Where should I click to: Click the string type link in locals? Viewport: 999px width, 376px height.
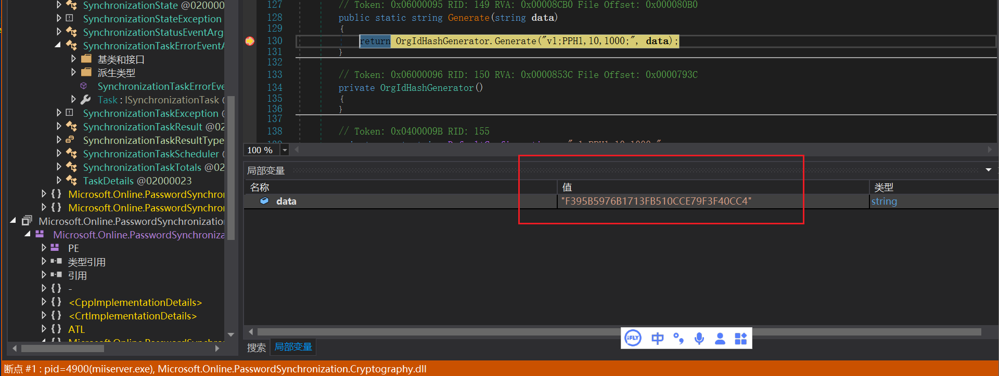[x=884, y=201]
